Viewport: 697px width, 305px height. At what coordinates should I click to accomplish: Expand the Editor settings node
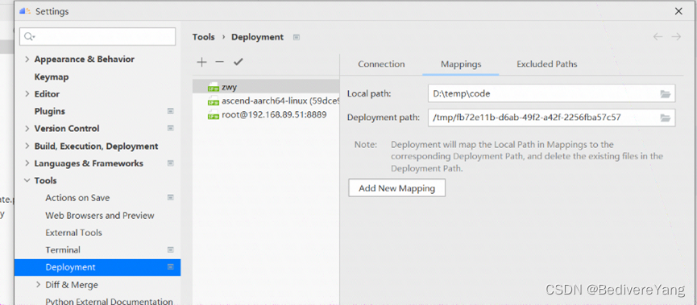pyautogui.click(x=27, y=93)
